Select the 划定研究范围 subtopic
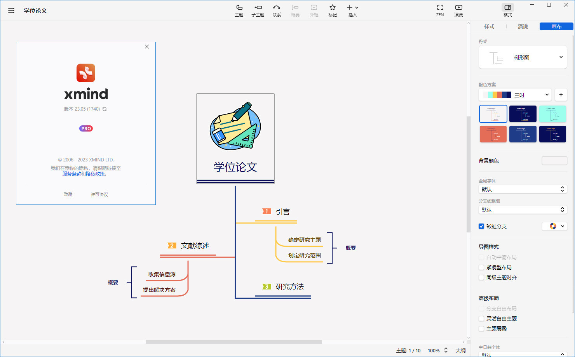 pyautogui.click(x=305, y=255)
